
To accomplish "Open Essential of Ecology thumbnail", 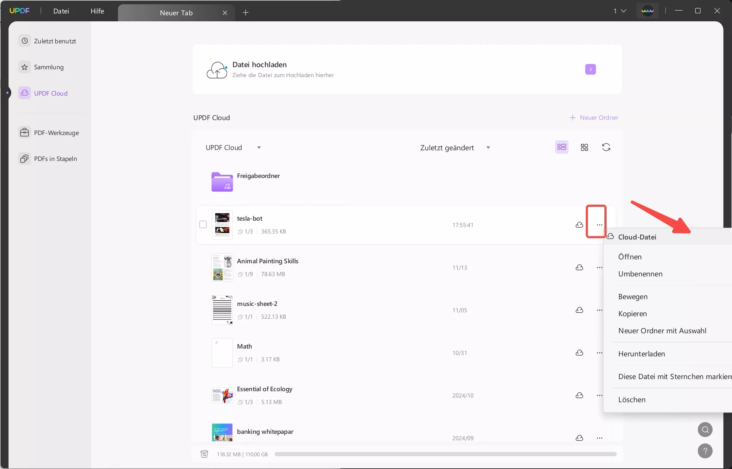I will 222,395.
